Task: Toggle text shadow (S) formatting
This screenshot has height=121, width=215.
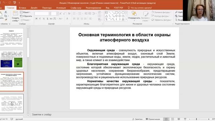Action: pos(47,19)
